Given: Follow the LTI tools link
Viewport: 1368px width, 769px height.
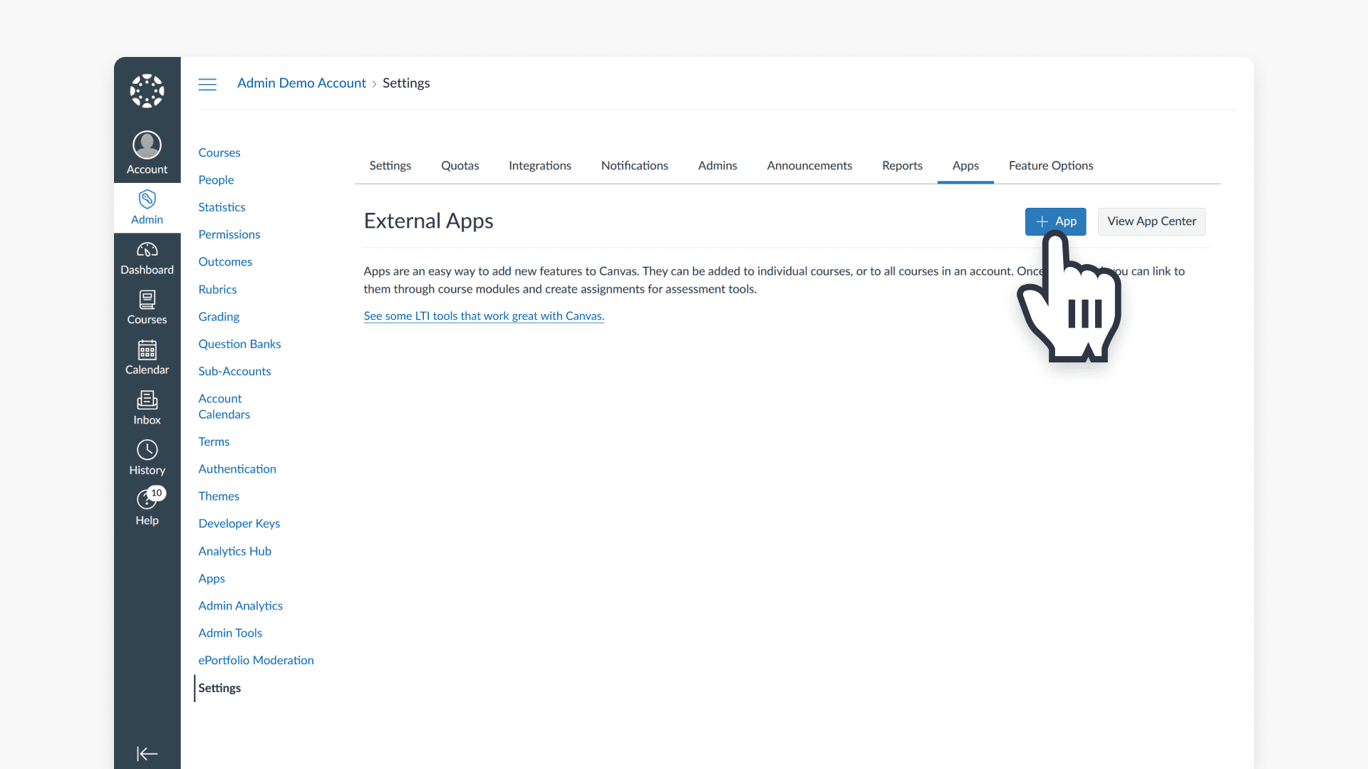Looking at the screenshot, I should (x=484, y=315).
